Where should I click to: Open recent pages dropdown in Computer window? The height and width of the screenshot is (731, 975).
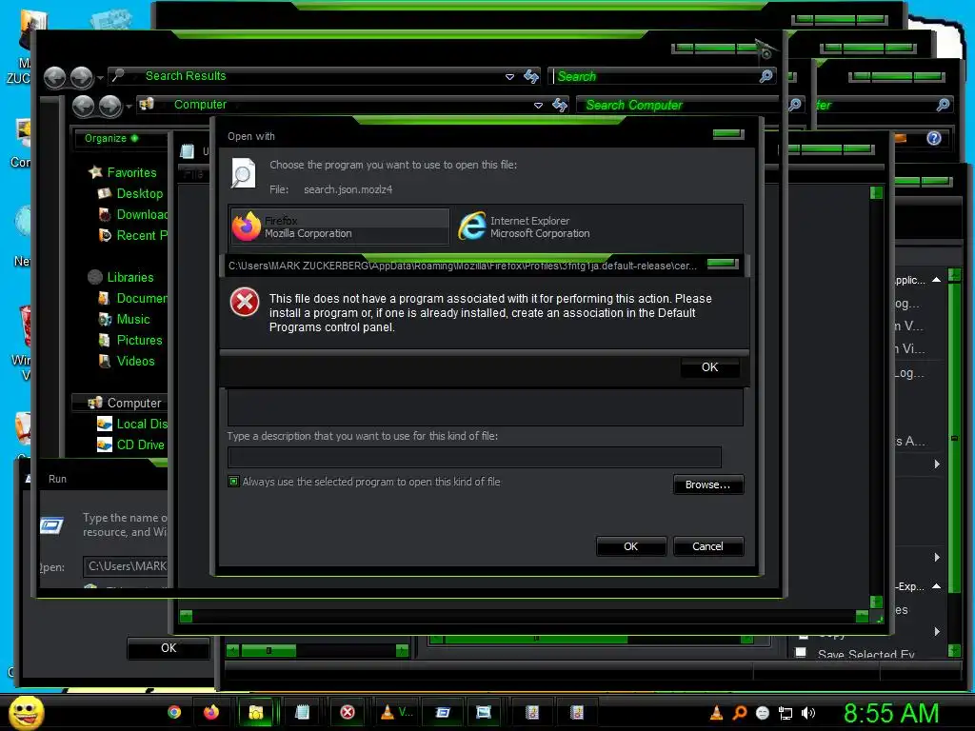coord(129,107)
